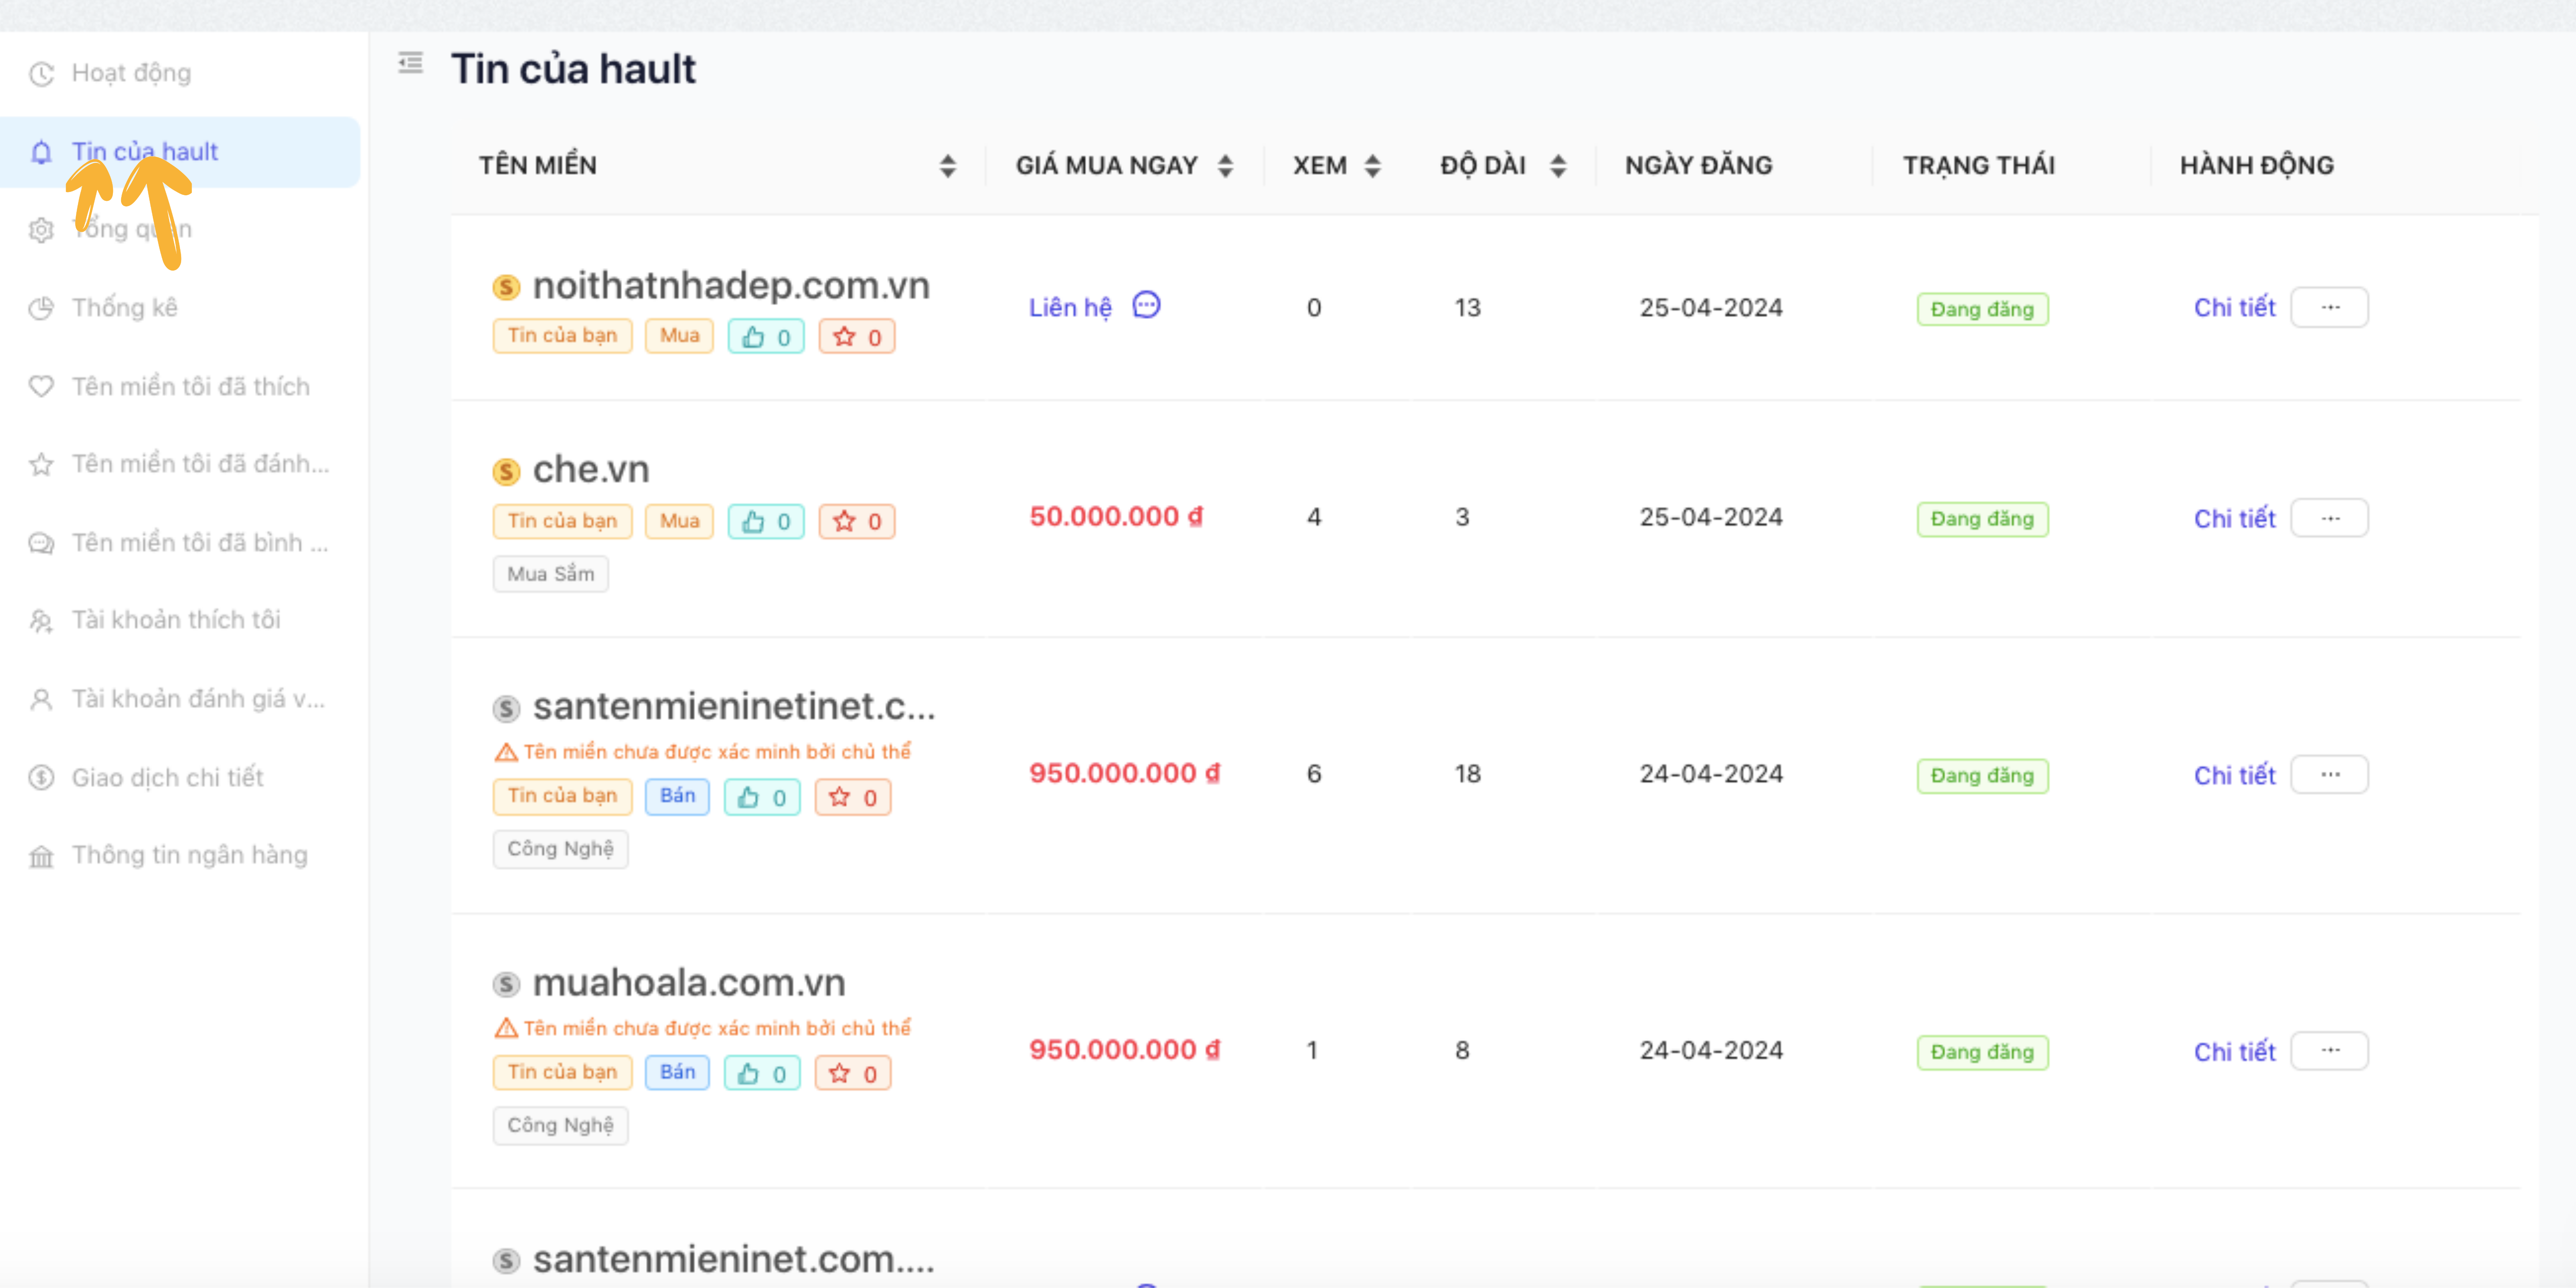
Task: Like santenmieninetinet with the thumbs-up badge
Action: (x=762, y=797)
